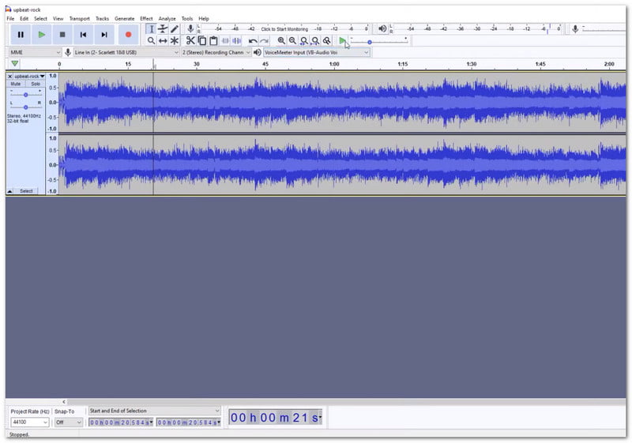This screenshot has height=443, width=632.
Task: Open the Edit menu
Action: 24,18
